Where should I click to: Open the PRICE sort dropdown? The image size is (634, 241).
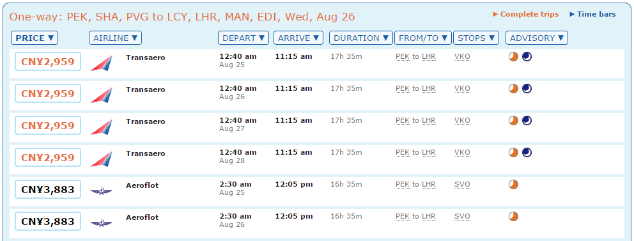[x=35, y=38]
